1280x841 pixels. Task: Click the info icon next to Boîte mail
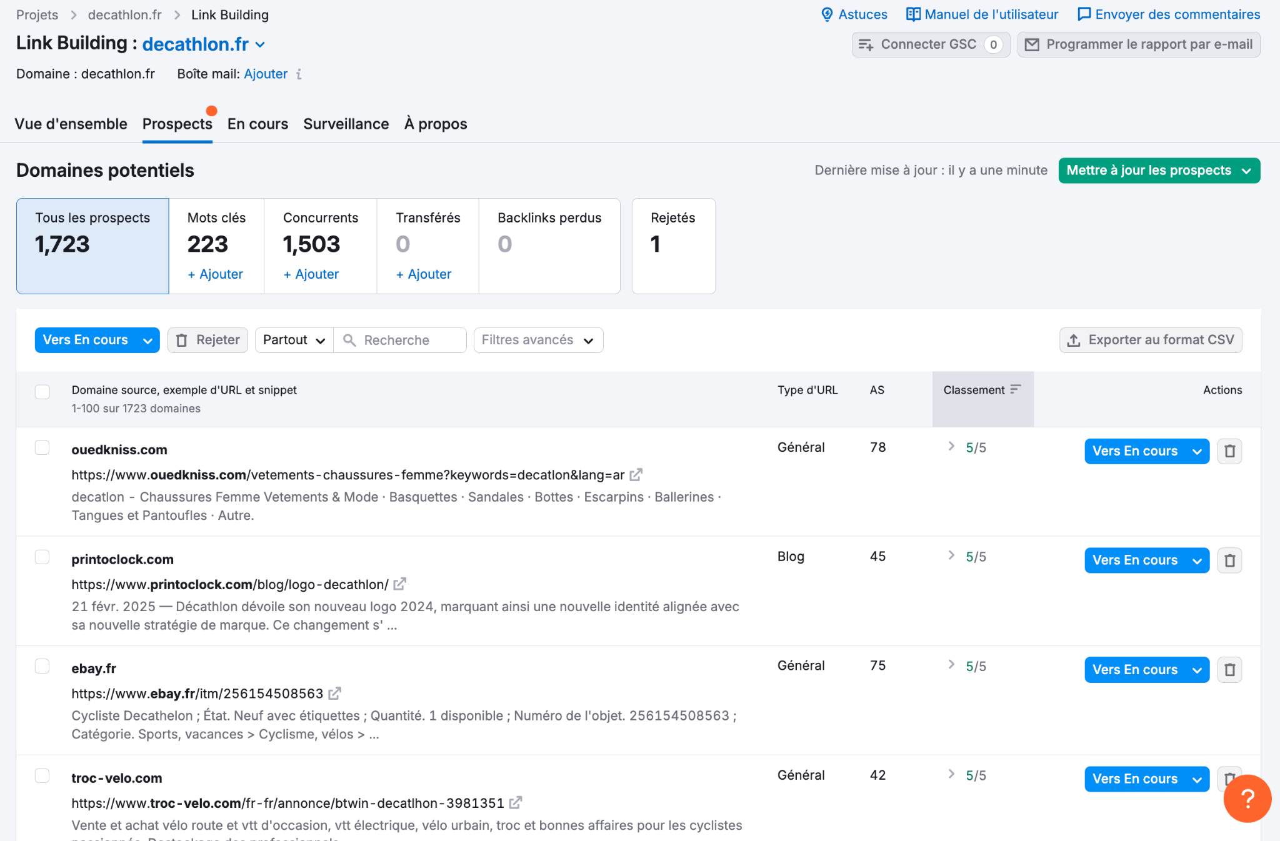coord(299,74)
